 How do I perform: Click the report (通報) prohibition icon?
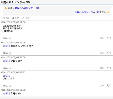[4, 18]
